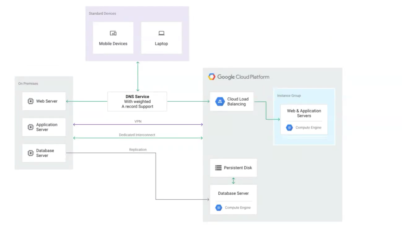
Task: Click the "Google Cloud Platform" title text
Action: point(243,77)
